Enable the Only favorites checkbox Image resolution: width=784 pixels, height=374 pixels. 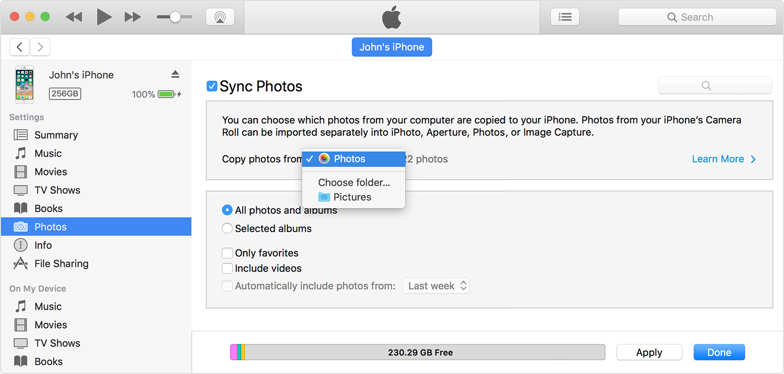pos(227,253)
